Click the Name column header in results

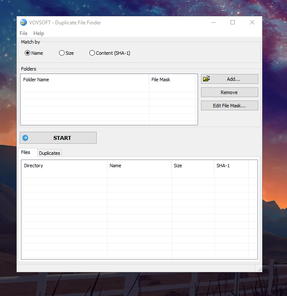click(x=139, y=166)
